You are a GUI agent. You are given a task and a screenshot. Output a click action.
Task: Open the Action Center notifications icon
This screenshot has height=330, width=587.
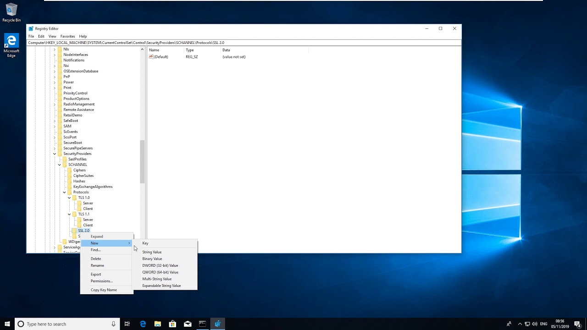(x=578, y=324)
